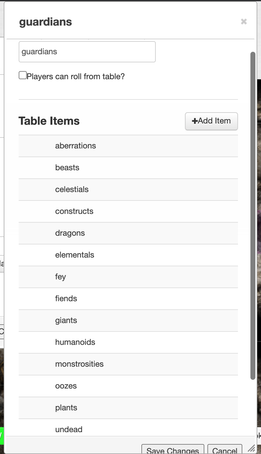Open the dragons table item
Screen dimensions: 261x454
128,233
